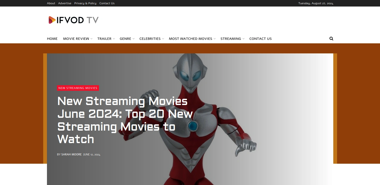The image size is (380, 185).
Task: Click Contact Us in the top bar
Action: [107, 3]
